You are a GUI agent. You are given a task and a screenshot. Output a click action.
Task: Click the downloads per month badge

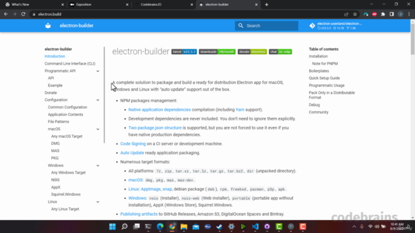[x=217, y=52]
